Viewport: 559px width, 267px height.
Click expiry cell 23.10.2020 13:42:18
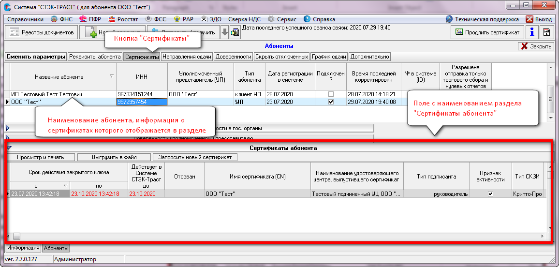point(99,193)
